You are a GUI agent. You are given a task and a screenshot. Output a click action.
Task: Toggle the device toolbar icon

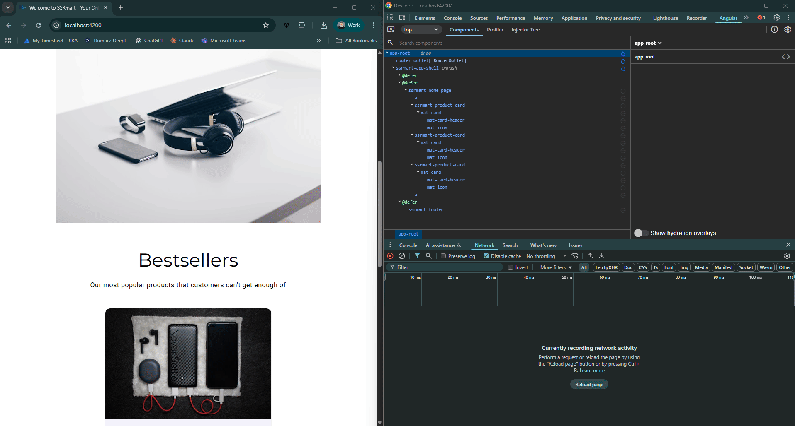(x=402, y=18)
